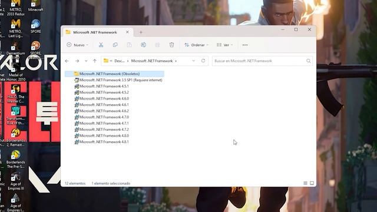This screenshot has width=377, height=212.
Task: Select Microsoft .NET Framework 4.7.2 file
Action: coord(101,130)
